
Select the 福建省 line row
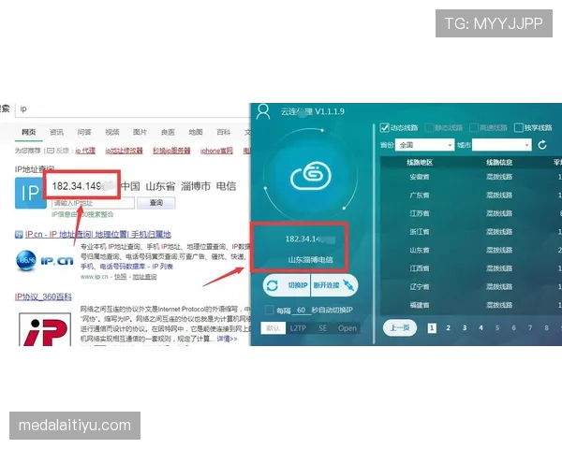click(x=471, y=305)
